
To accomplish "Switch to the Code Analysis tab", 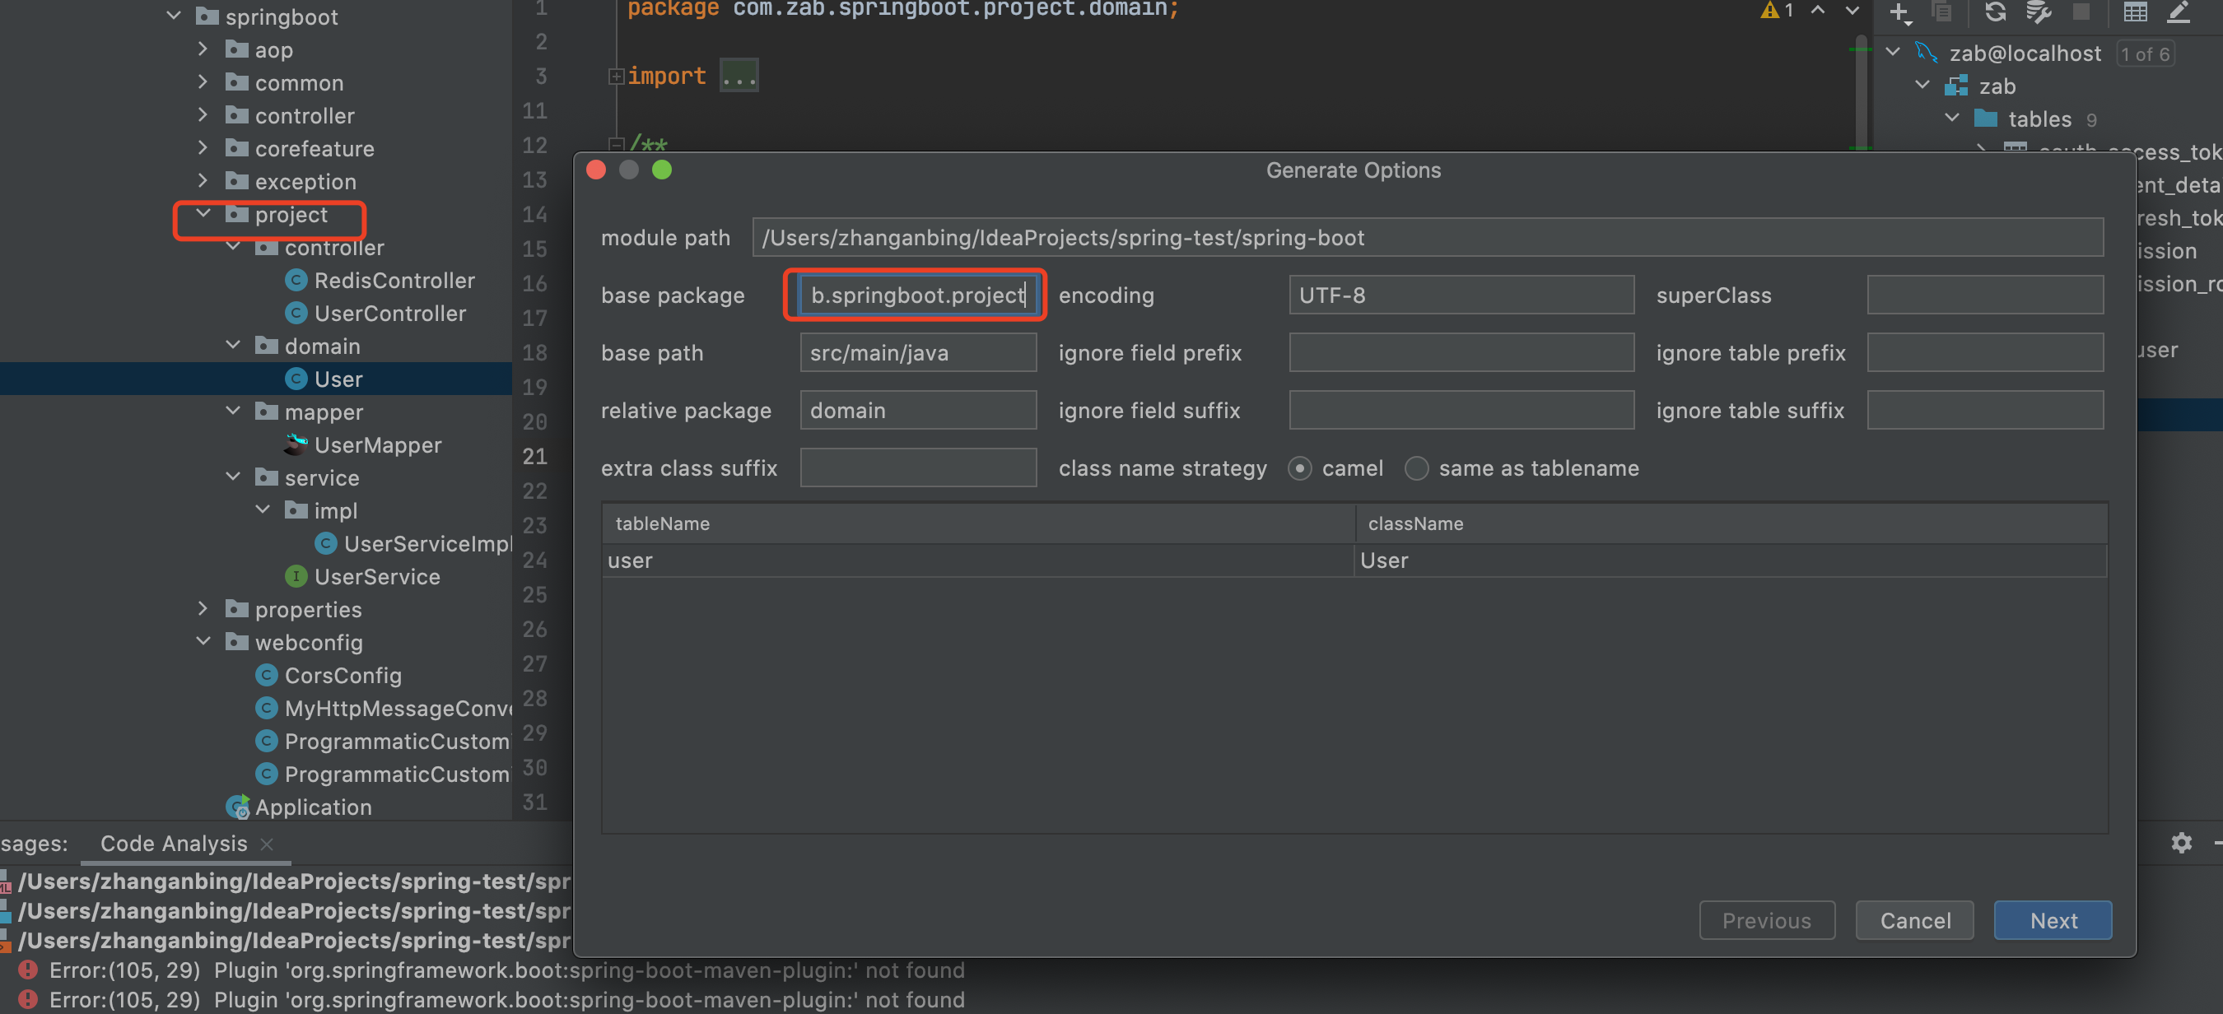I will click(174, 843).
